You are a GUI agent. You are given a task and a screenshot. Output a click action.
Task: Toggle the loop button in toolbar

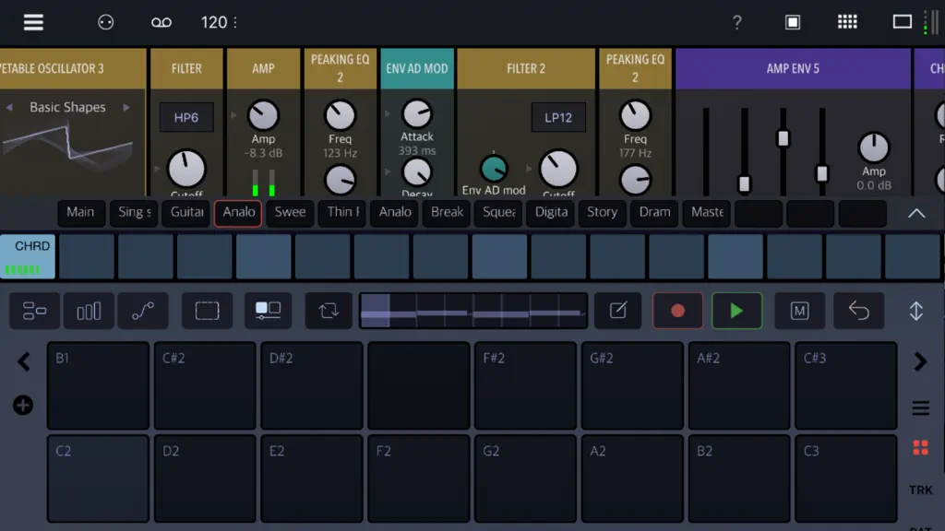329,311
